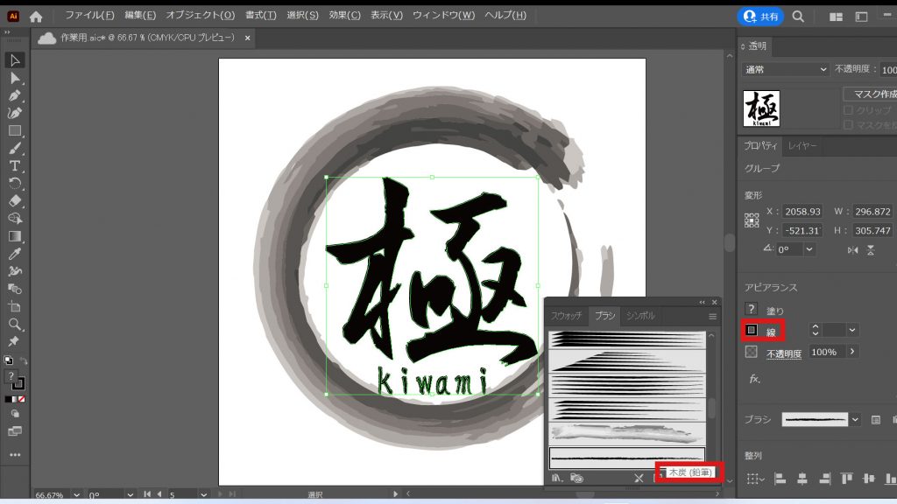Click the マスク作成 button
The image size is (897, 504).
tap(870, 94)
